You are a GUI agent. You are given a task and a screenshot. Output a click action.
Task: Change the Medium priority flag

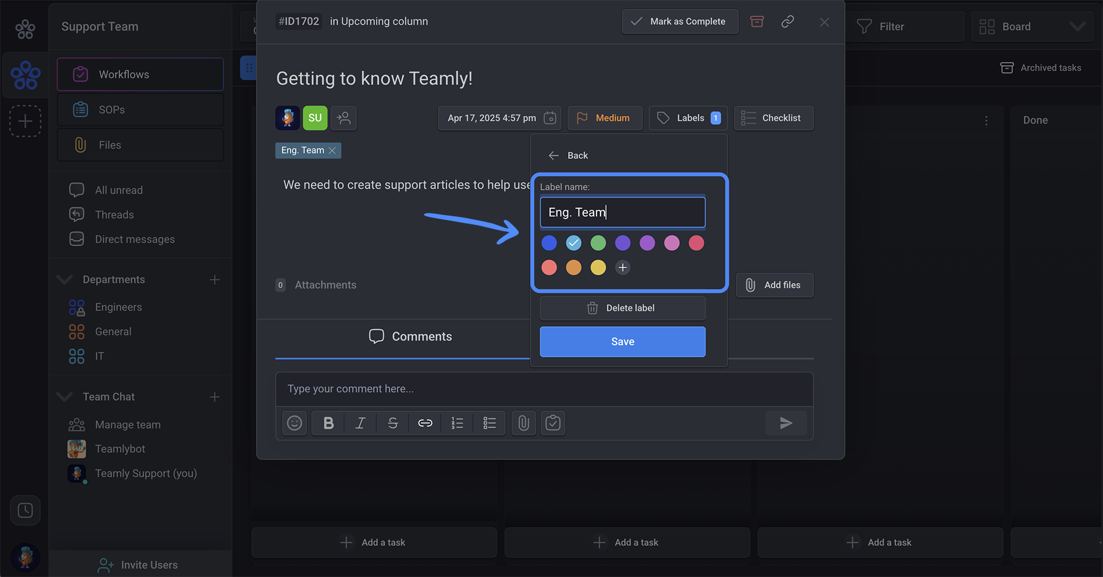604,118
